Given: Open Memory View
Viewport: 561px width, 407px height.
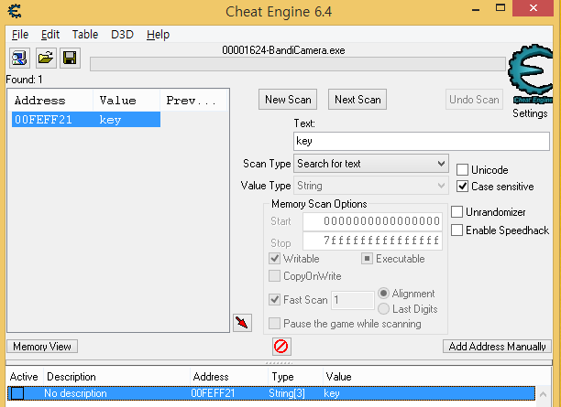Looking at the screenshot, I should [42, 347].
